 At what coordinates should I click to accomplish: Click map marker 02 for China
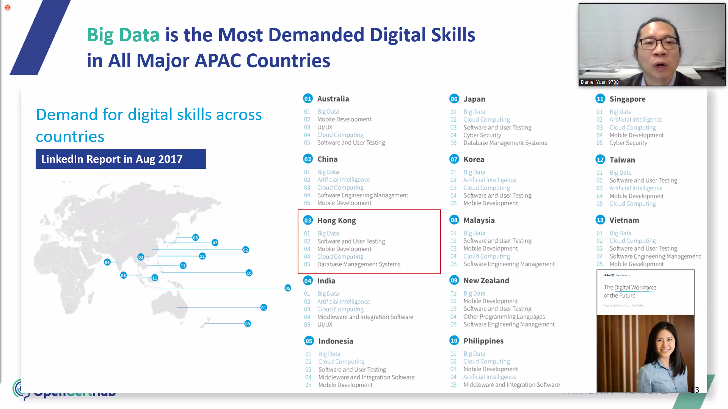[245, 250]
